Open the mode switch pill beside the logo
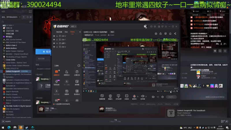The image size is (231, 130). click(73, 26)
